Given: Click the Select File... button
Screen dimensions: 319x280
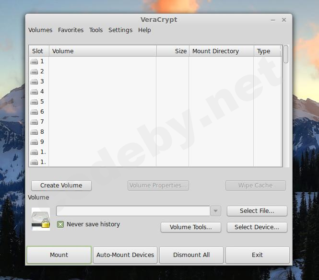Looking at the screenshot, I should [257, 211].
